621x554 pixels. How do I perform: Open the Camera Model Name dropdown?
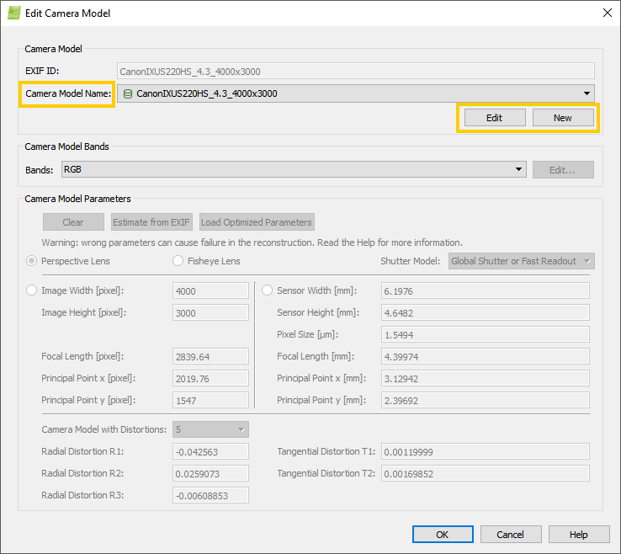click(x=586, y=93)
